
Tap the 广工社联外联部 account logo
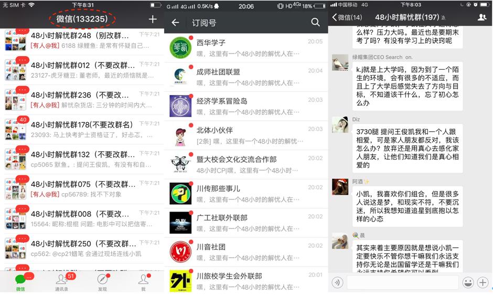[180, 223]
